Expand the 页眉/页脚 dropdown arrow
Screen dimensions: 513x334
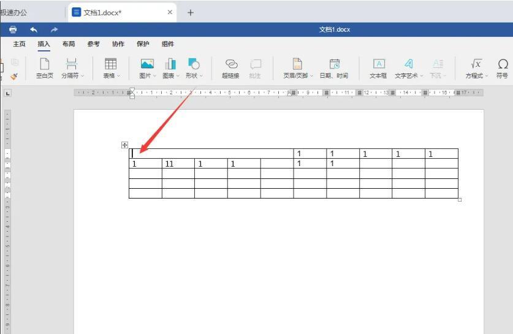click(x=311, y=76)
